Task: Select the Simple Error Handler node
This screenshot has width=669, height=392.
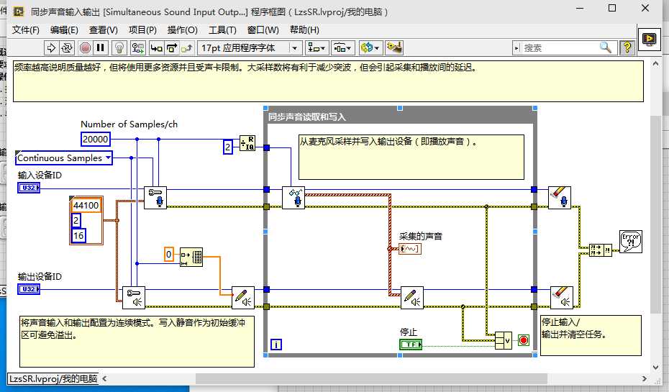Action: pyautogui.click(x=631, y=242)
